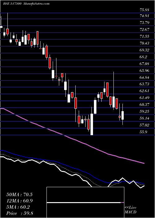Click the 61.49 price axis label
The width and height of the screenshot is (155, 218).
tap(145, 98)
